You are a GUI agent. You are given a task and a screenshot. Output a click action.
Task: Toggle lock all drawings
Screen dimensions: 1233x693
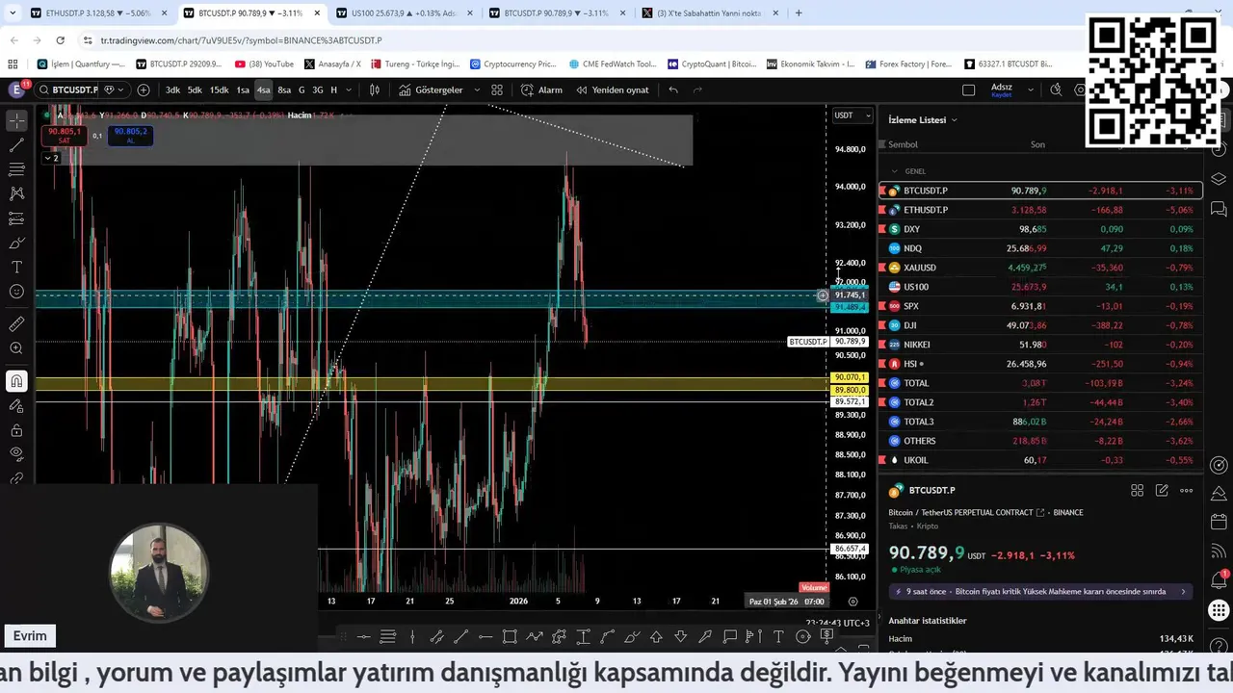coord(16,430)
